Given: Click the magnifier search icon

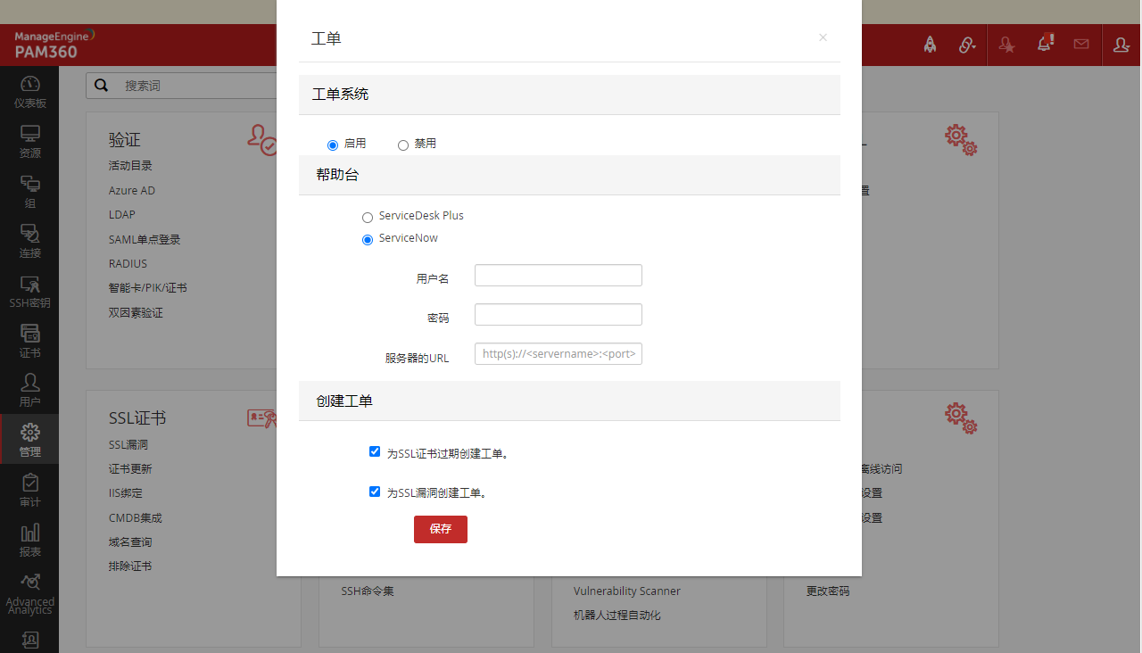Looking at the screenshot, I should point(101,86).
